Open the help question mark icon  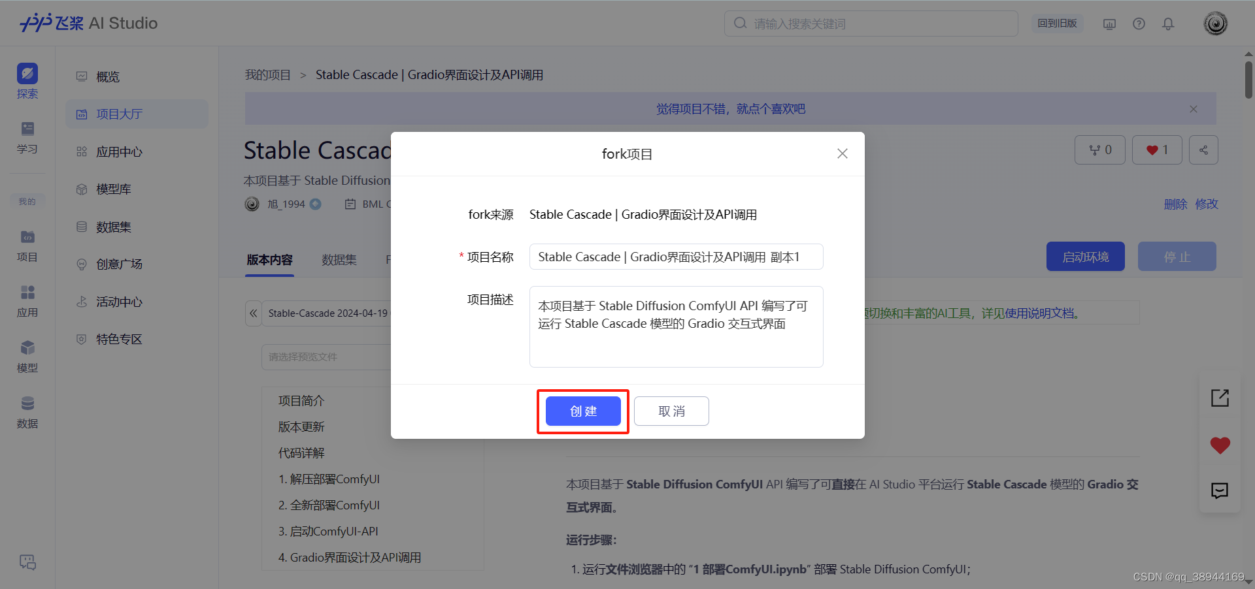(x=1139, y=24)
